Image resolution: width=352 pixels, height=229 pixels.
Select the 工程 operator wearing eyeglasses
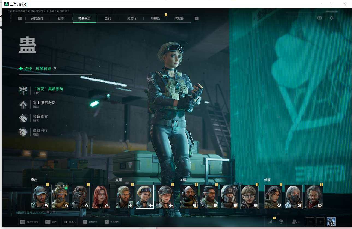(x=250, y=197)
